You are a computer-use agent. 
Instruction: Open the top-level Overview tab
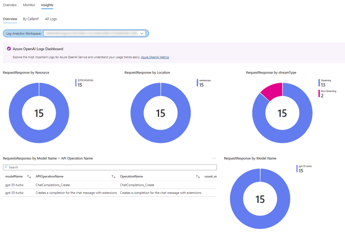pyautogui.click(x=10, y=5)
